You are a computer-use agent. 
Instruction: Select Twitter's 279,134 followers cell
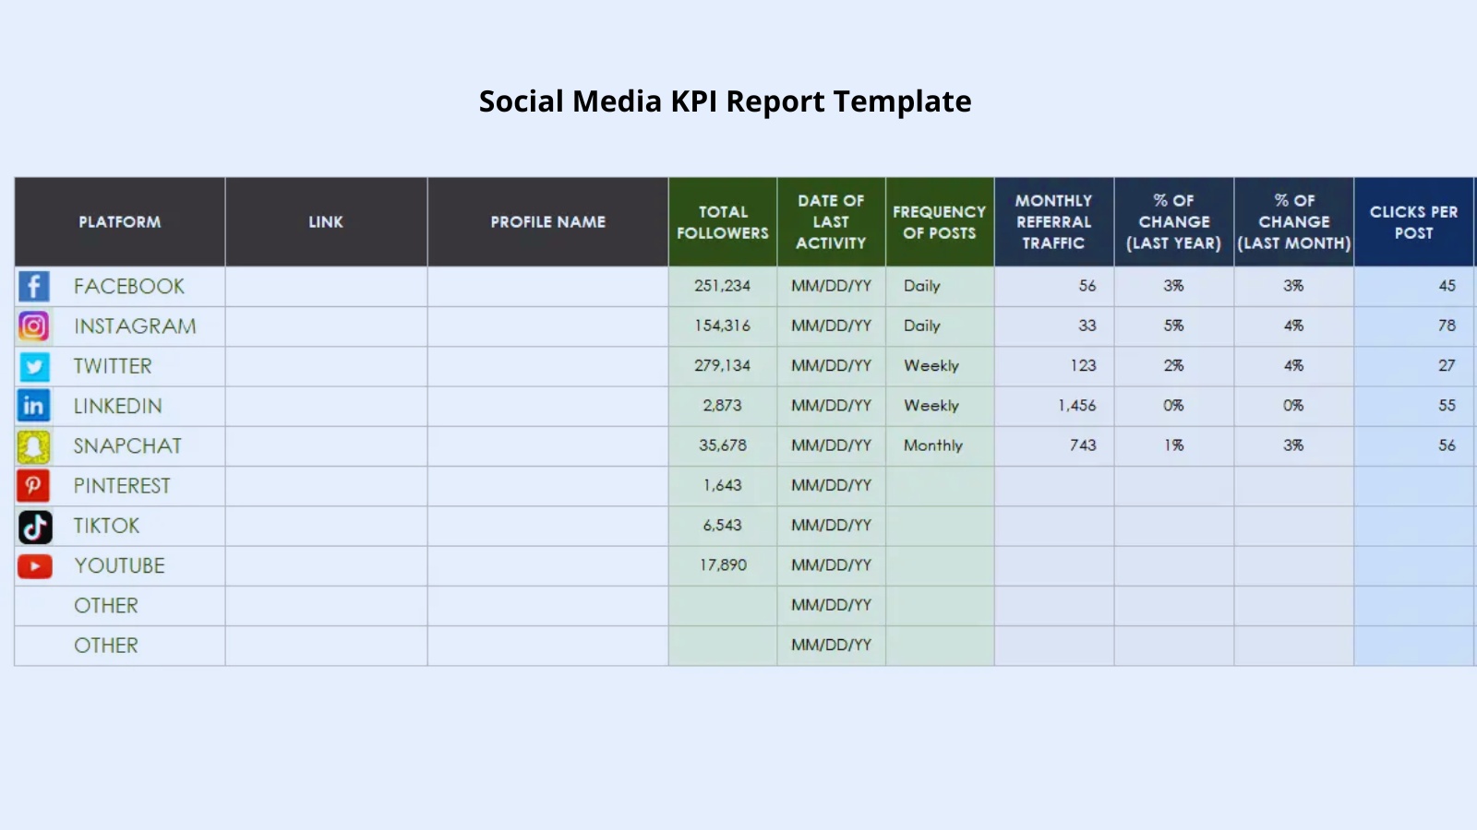(723, 366)
